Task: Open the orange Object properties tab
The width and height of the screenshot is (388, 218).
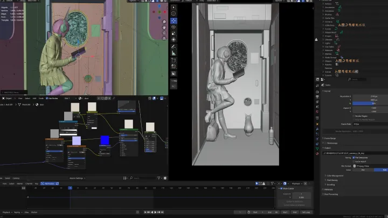Action: coord(317,124)
